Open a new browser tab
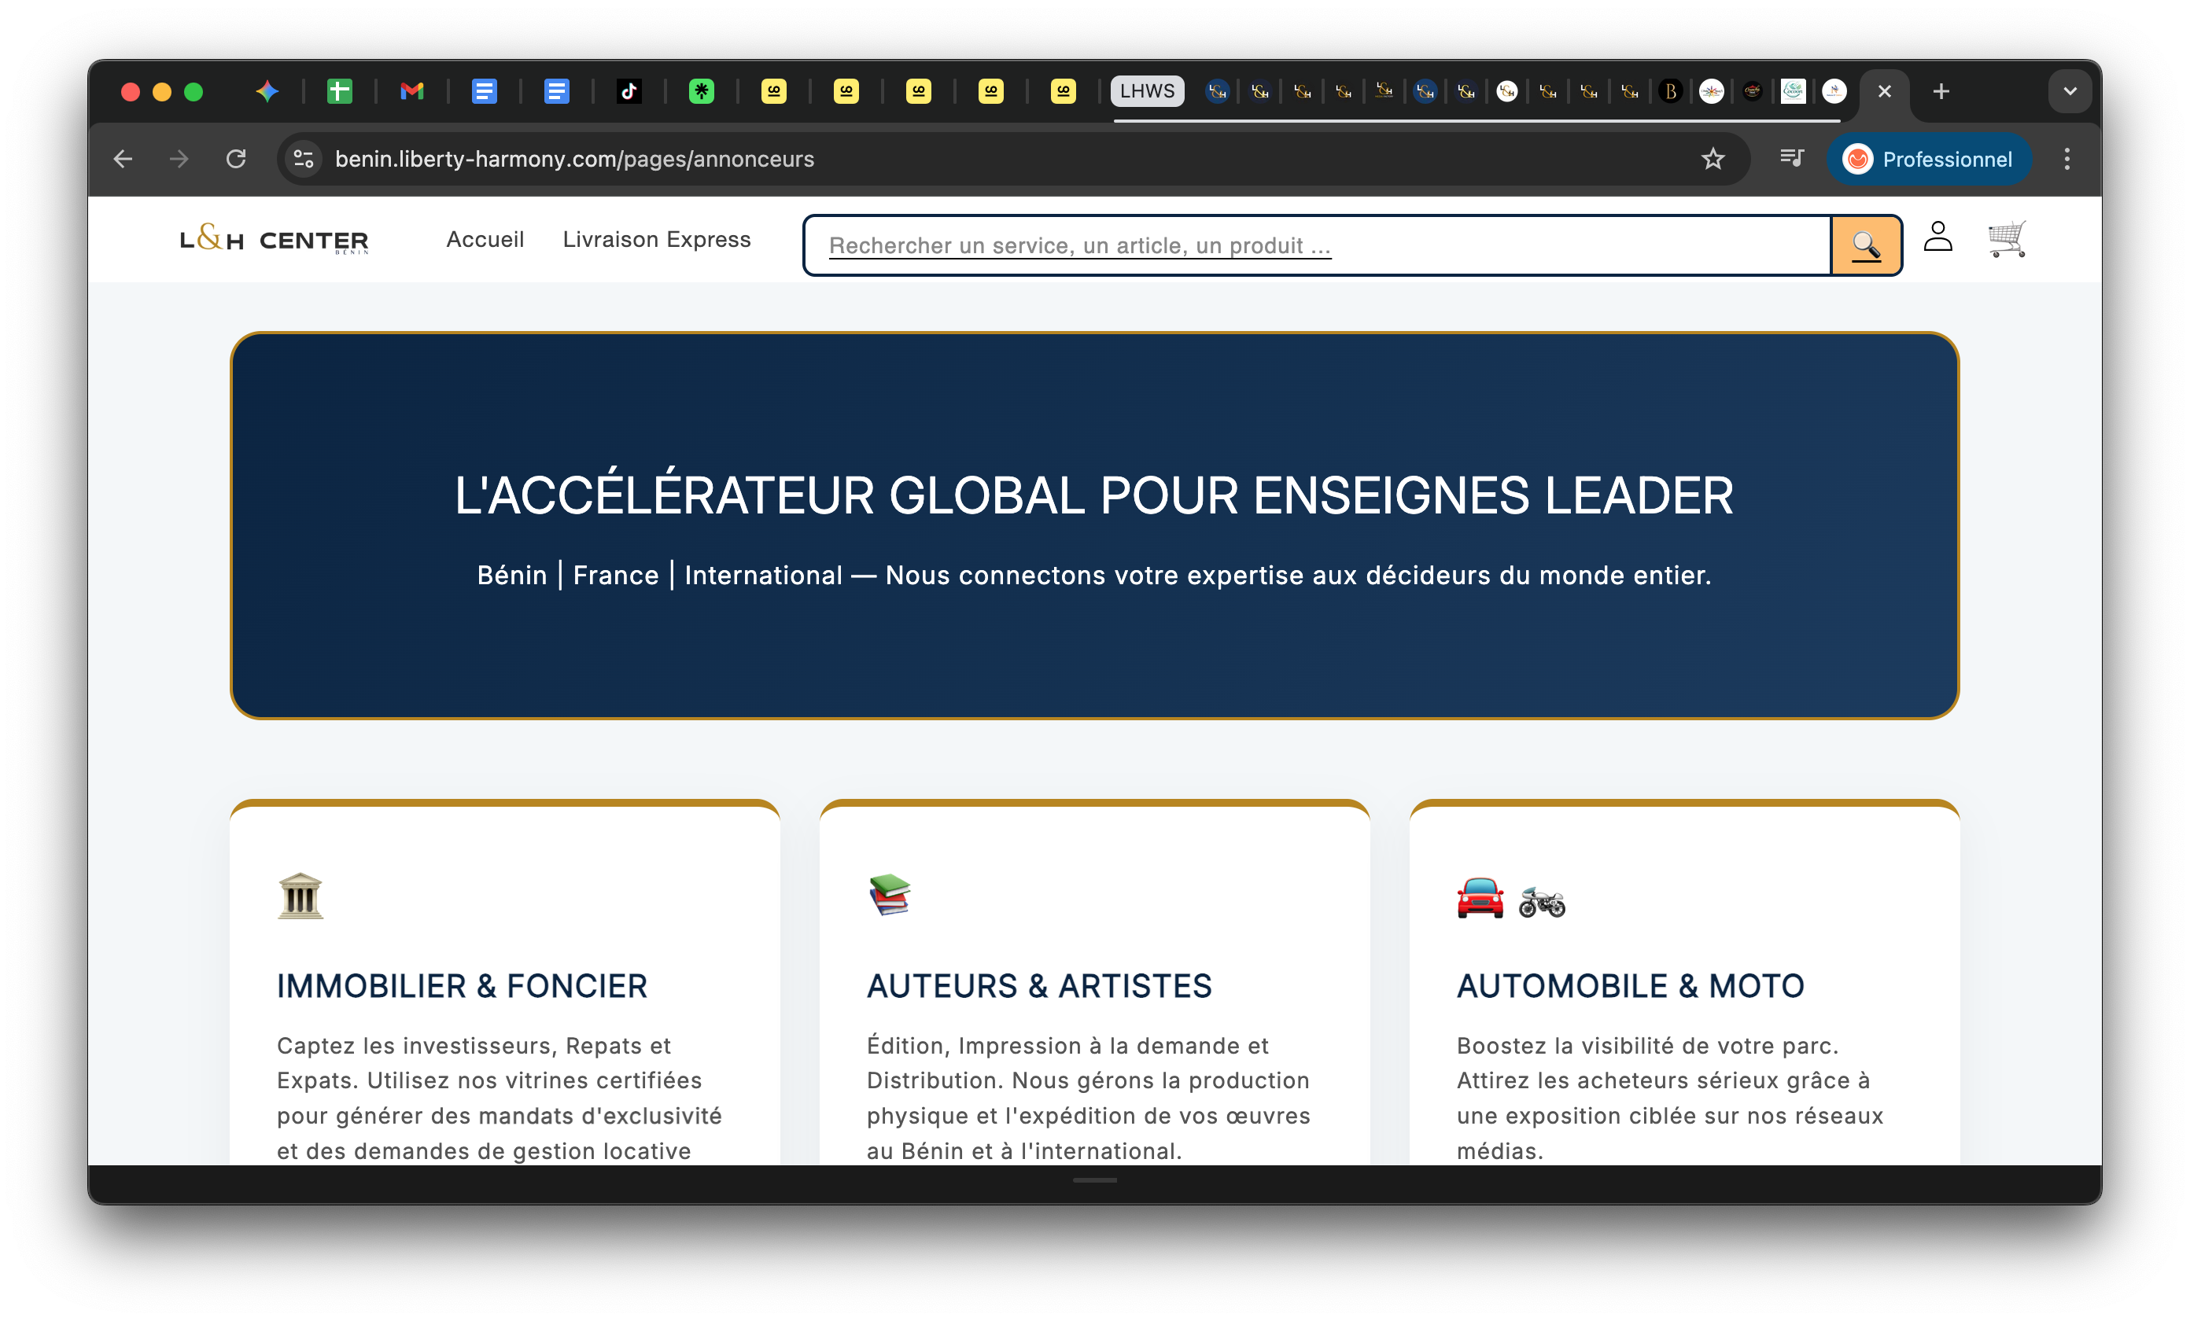 (x=1941, y=91)
